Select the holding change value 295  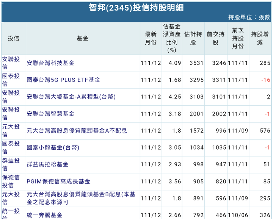[x=265, y=198]
